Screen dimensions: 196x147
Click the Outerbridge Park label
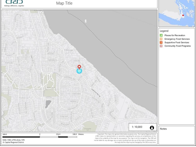88,129
